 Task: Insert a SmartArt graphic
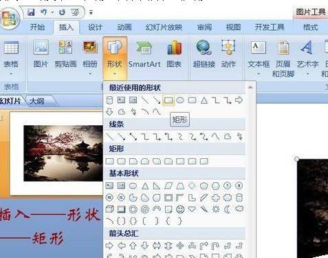click(x=144, y=54)
